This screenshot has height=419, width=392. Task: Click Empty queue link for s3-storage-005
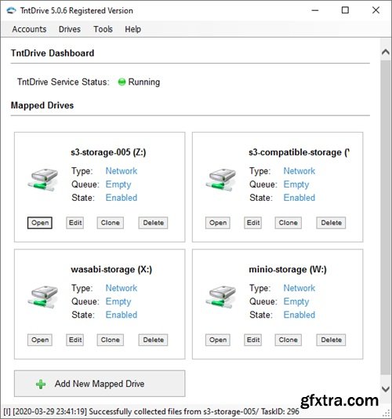pos(118,184)
